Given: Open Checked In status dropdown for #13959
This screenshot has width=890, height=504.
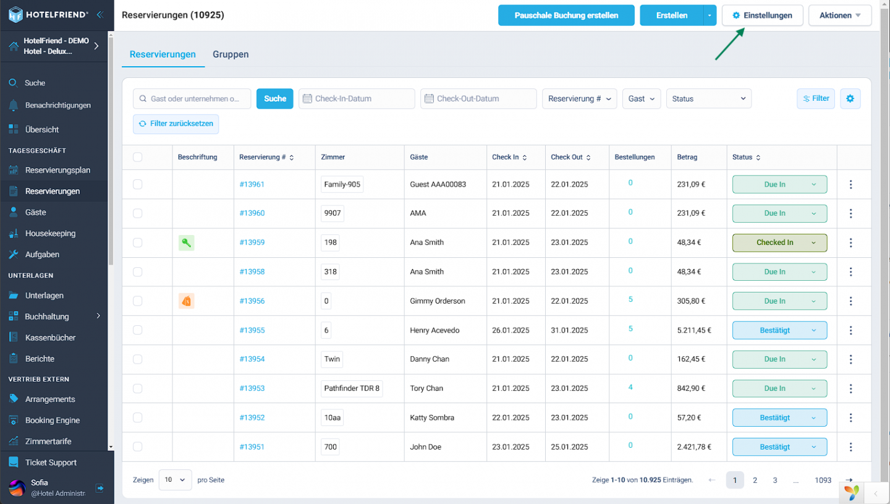Looking at the screenshot, I should tap(779, 242).
